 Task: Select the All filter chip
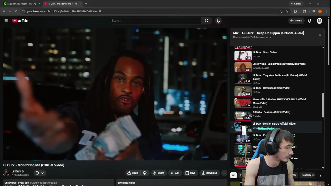pyautogui.click(x=234, y=175)
